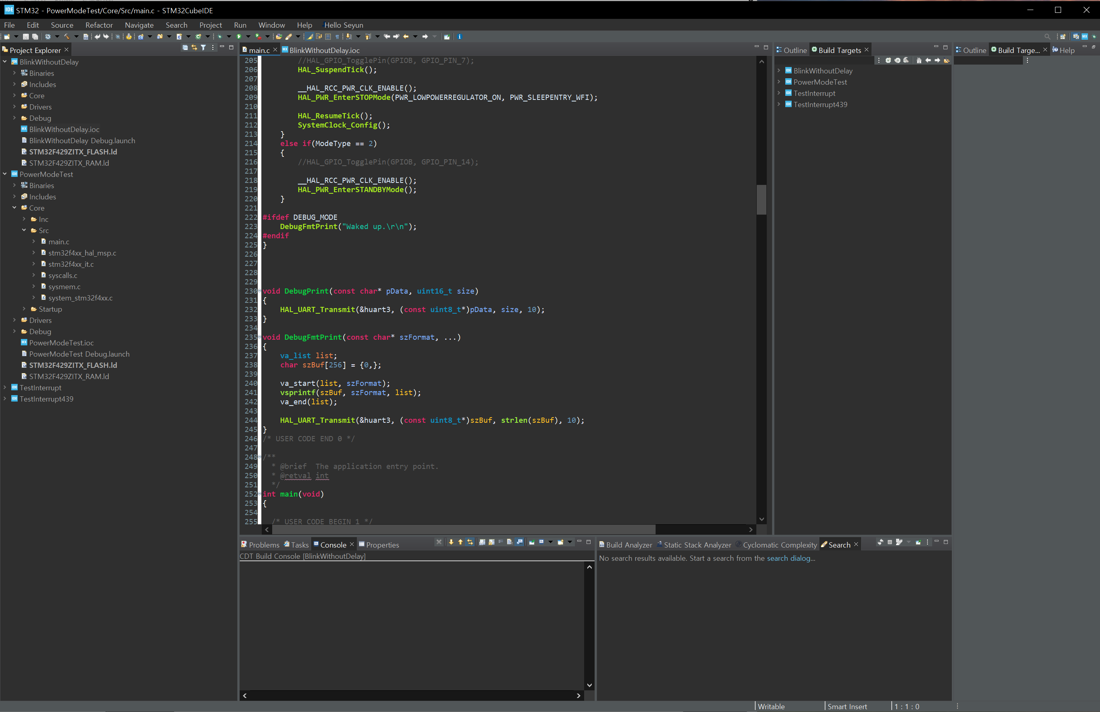Click the hammer Build icon in the toolbar

(x=67, y=37)
